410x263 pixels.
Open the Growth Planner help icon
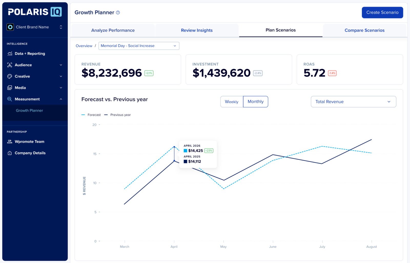[118, 13]
